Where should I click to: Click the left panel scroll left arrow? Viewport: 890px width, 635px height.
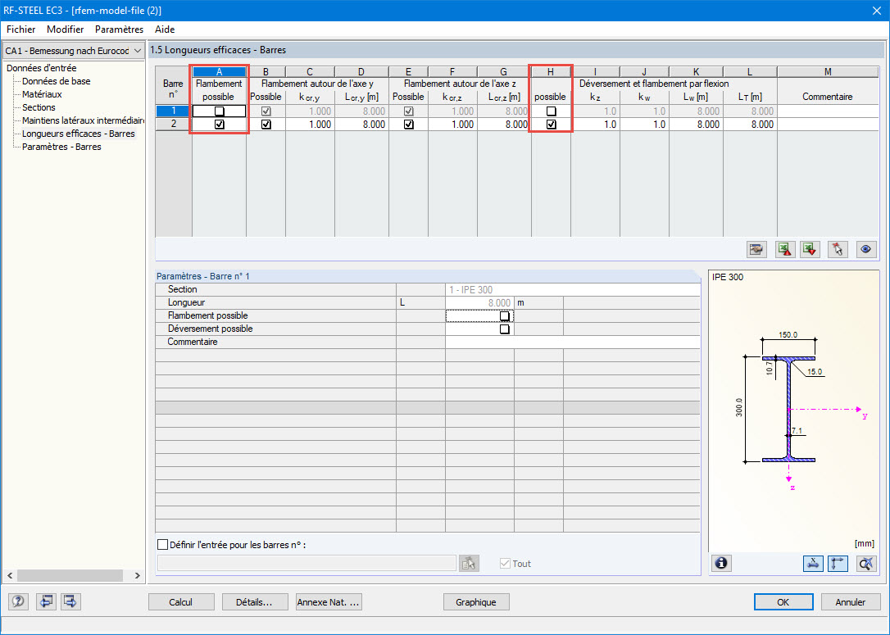(x=10, y=575)
